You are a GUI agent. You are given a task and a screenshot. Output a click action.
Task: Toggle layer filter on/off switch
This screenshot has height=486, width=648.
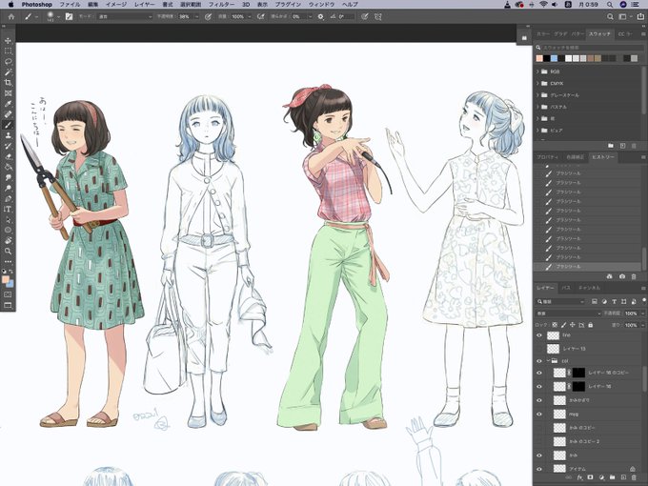click(x=644, y=299)
